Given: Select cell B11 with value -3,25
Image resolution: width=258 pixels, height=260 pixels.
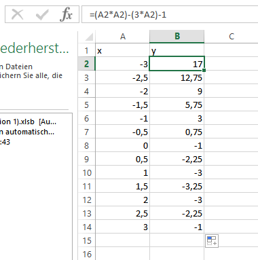Looking at the screenshot, I should click(x=177, y=186).
